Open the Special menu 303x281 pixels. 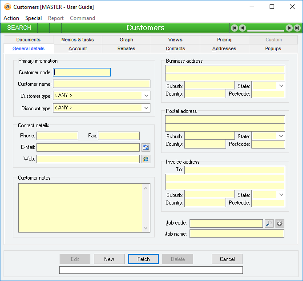tap(33, 18)
